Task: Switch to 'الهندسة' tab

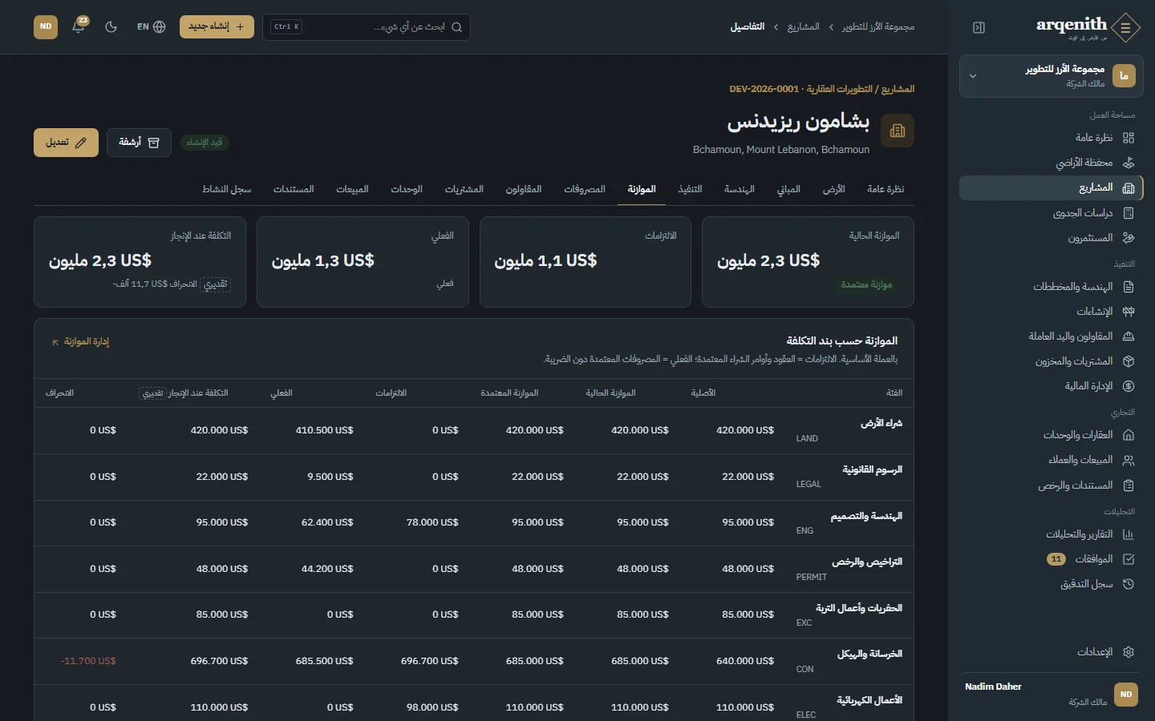Action: [x=740, y=189]
